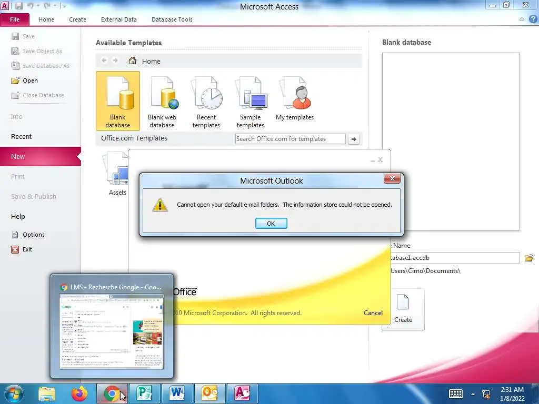Switch to the External Data tab
Viewport: 539px width, 404px height.
click(x=118, y=19)
